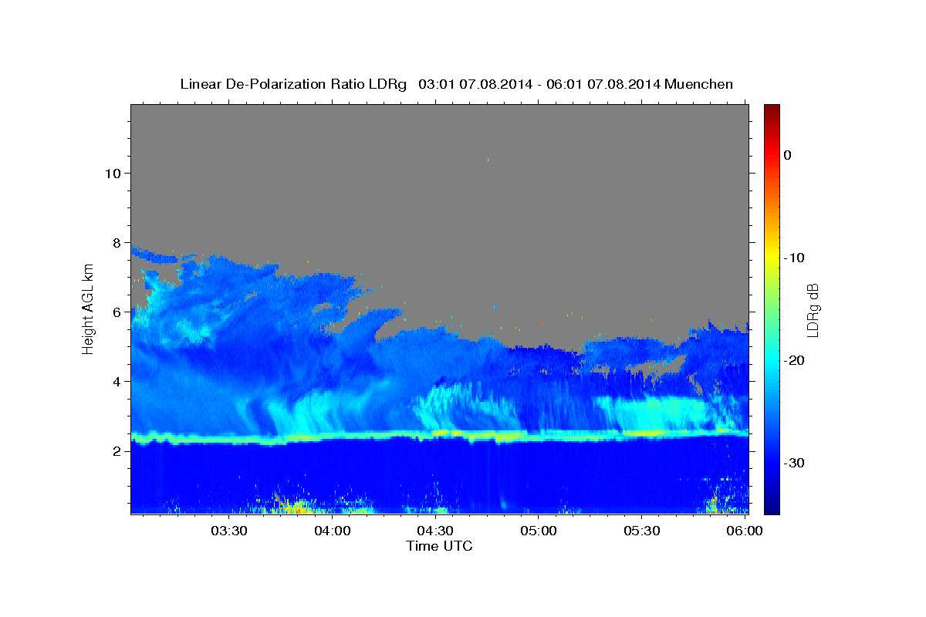Image resolution: width=926 pixels, height=617 pixels.
Task: Click the 'Time UTC' axis label
Action: (x=439, y=546)
